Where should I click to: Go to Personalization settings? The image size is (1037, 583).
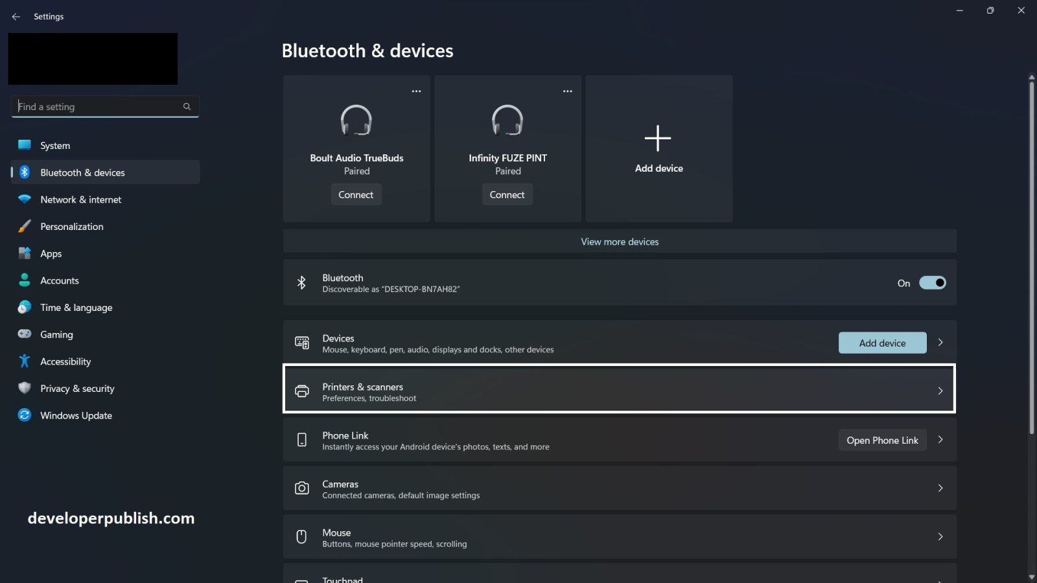coord(105,226)
